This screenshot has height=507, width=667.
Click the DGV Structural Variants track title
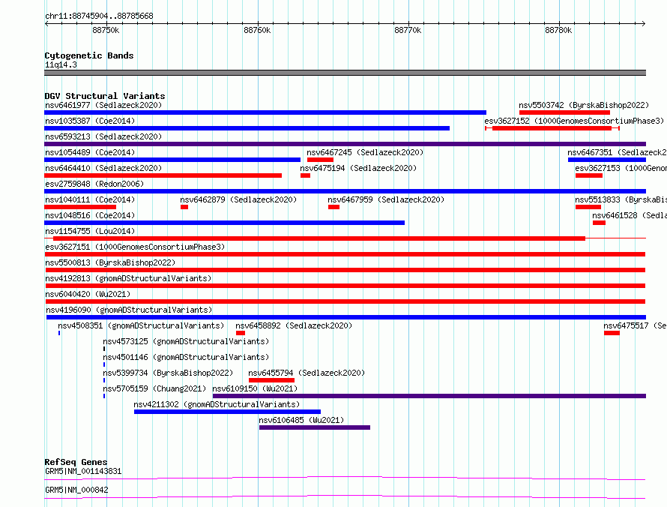pyautogui.click(x=105, y=96)
